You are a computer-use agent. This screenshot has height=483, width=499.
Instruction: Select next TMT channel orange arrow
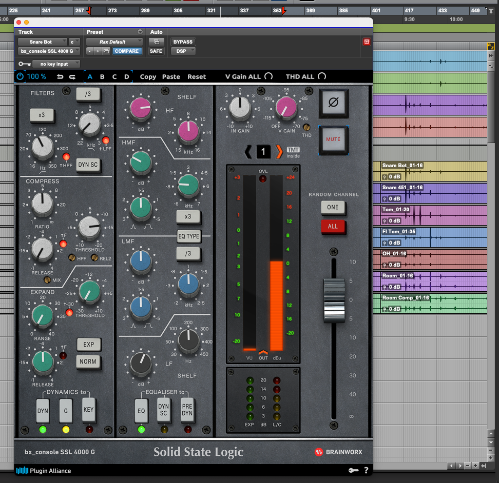pyautogui.click(x=279, y=152)
